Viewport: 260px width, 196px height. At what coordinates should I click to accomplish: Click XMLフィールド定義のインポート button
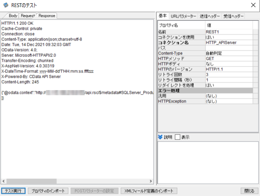click(149, 191)
